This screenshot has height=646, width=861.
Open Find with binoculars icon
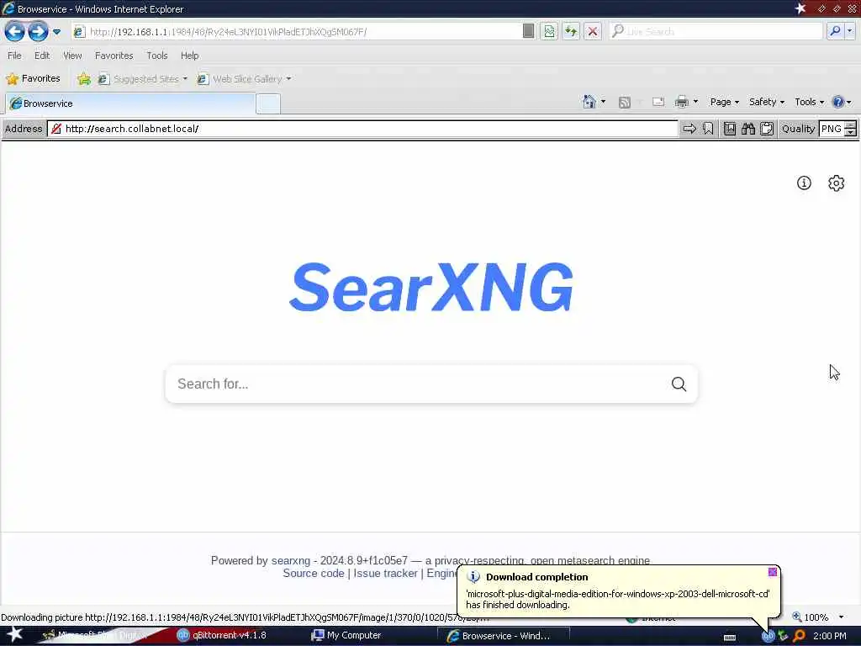(747, 129)
